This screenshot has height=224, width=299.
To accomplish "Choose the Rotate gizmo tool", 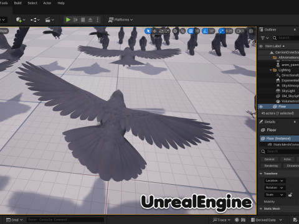I will click(x=161, y=31).
